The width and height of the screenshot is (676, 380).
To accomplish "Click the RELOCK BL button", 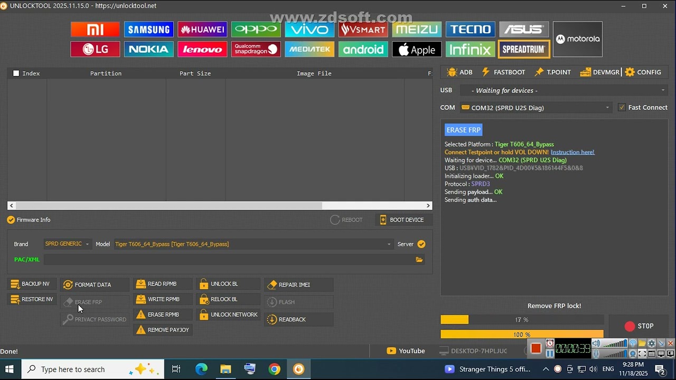I will (x=228, y=299).
